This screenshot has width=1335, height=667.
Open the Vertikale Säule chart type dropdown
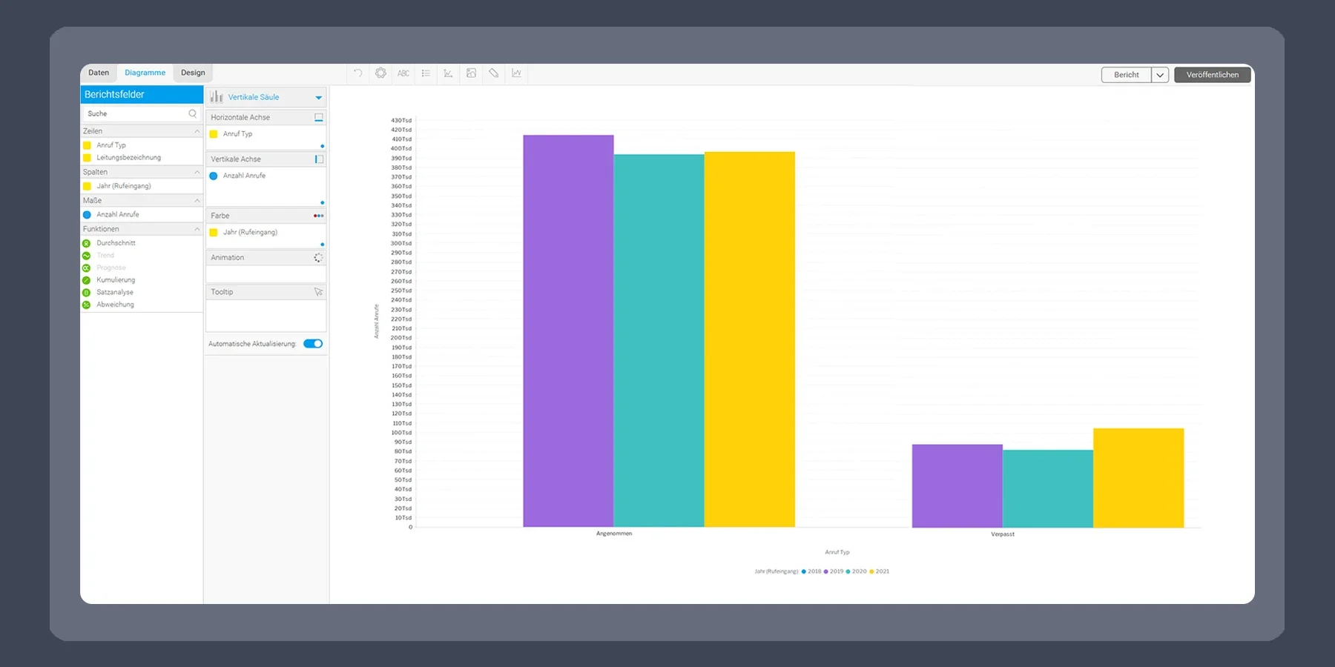tap(318, 98)
